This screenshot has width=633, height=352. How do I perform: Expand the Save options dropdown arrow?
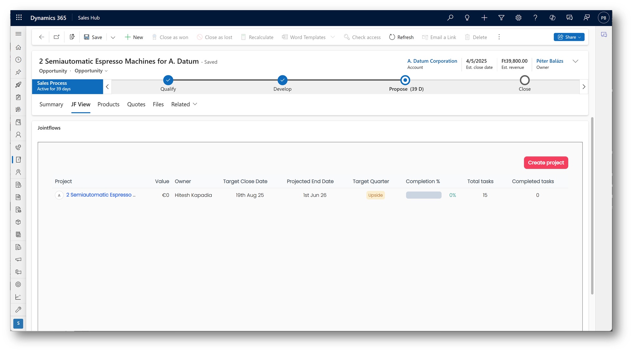[113, 37]
